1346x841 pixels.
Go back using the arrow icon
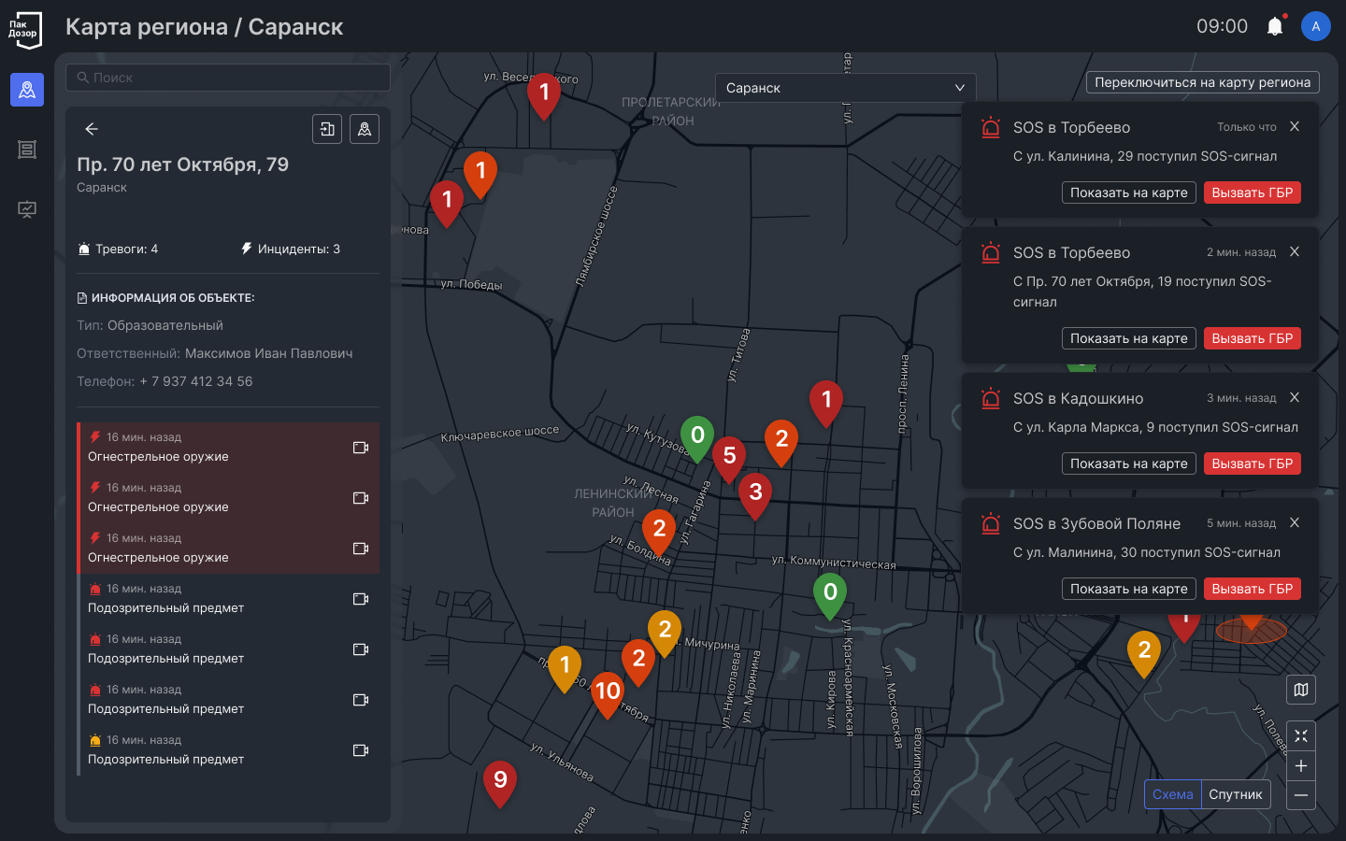(92, 129)
